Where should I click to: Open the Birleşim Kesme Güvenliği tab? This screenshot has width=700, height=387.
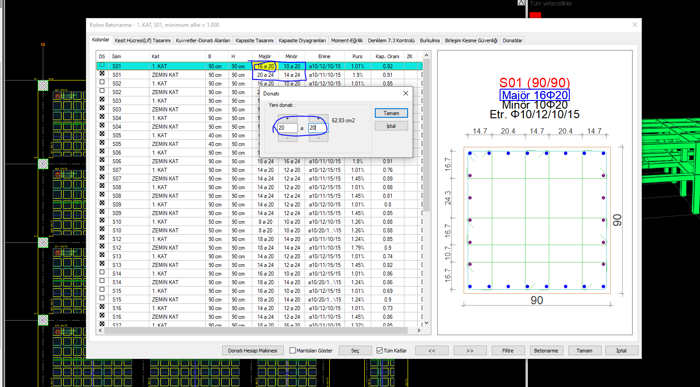tap(471, 40)
